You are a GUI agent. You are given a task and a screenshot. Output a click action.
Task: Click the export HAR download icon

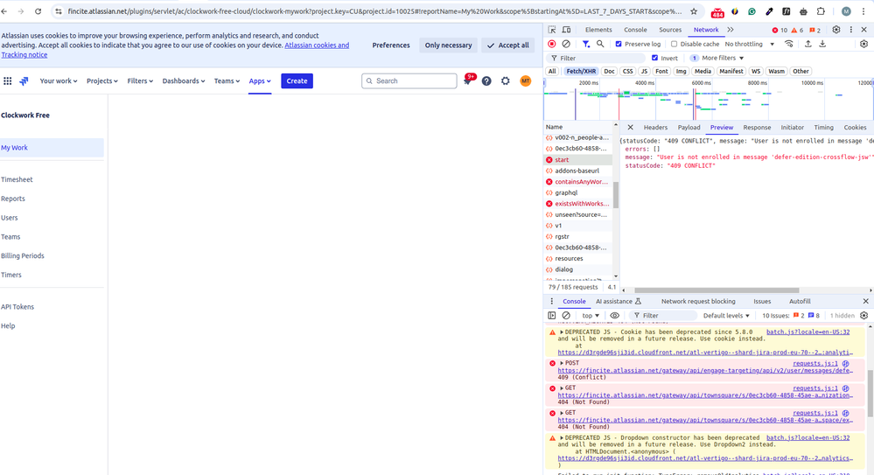[x=822, y=44]
